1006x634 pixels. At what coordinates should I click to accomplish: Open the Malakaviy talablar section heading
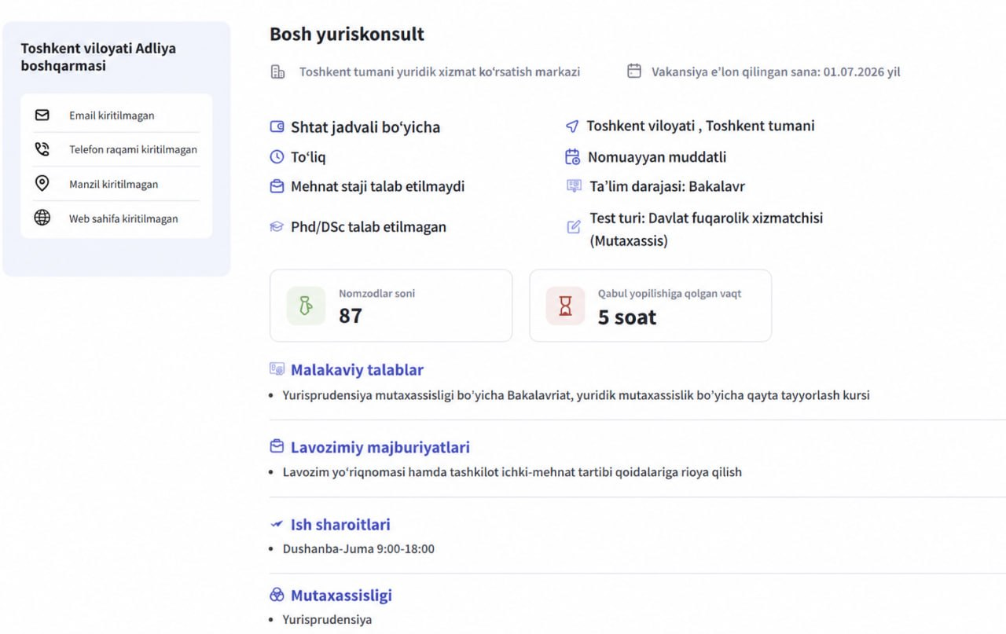pyautogui.click(x=357, y=370)
